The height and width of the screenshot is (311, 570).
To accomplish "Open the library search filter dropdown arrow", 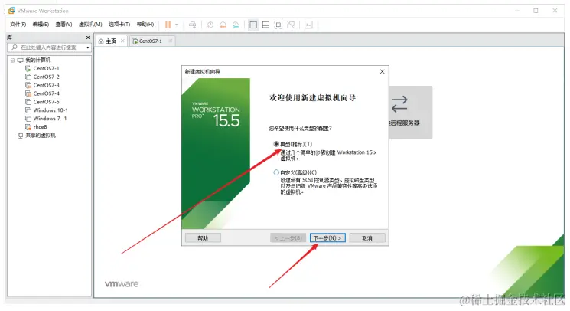I will click(88, 47).
